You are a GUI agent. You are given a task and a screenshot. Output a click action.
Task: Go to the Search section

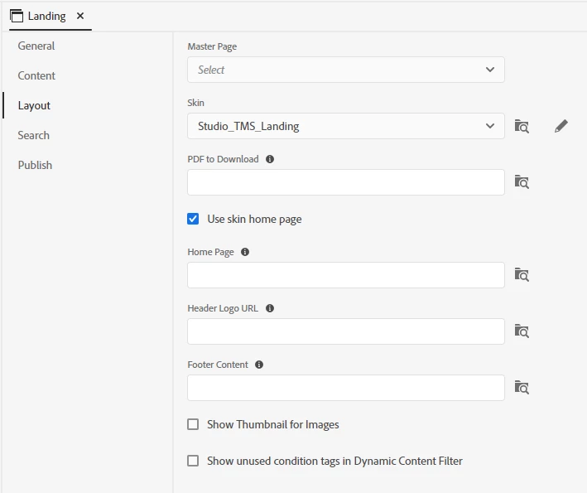[34, 135]
